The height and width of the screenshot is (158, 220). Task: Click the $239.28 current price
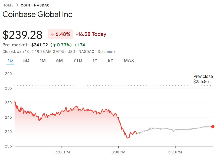[x=22, y=35]
